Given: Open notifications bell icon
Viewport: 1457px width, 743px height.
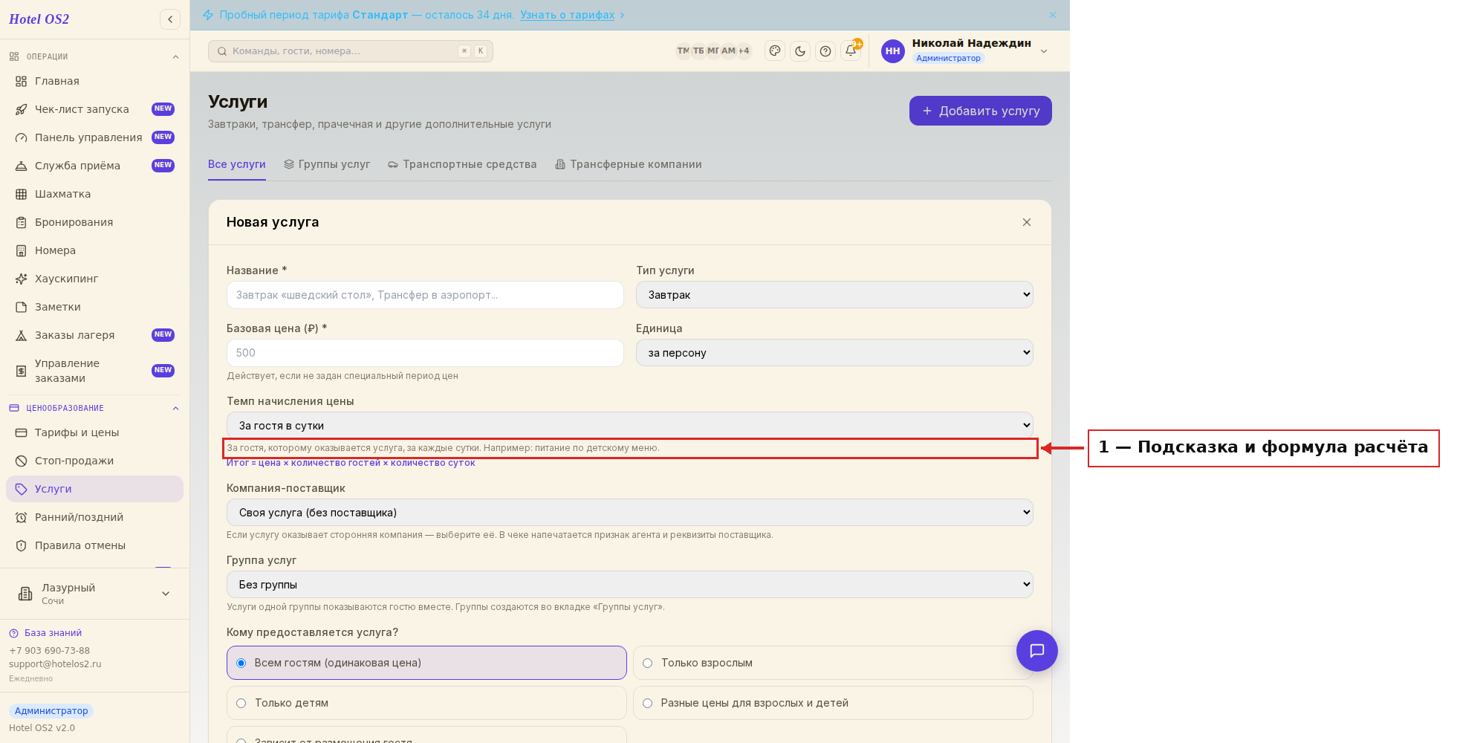Looking at the screenshot, I should (x=851, y=51).
